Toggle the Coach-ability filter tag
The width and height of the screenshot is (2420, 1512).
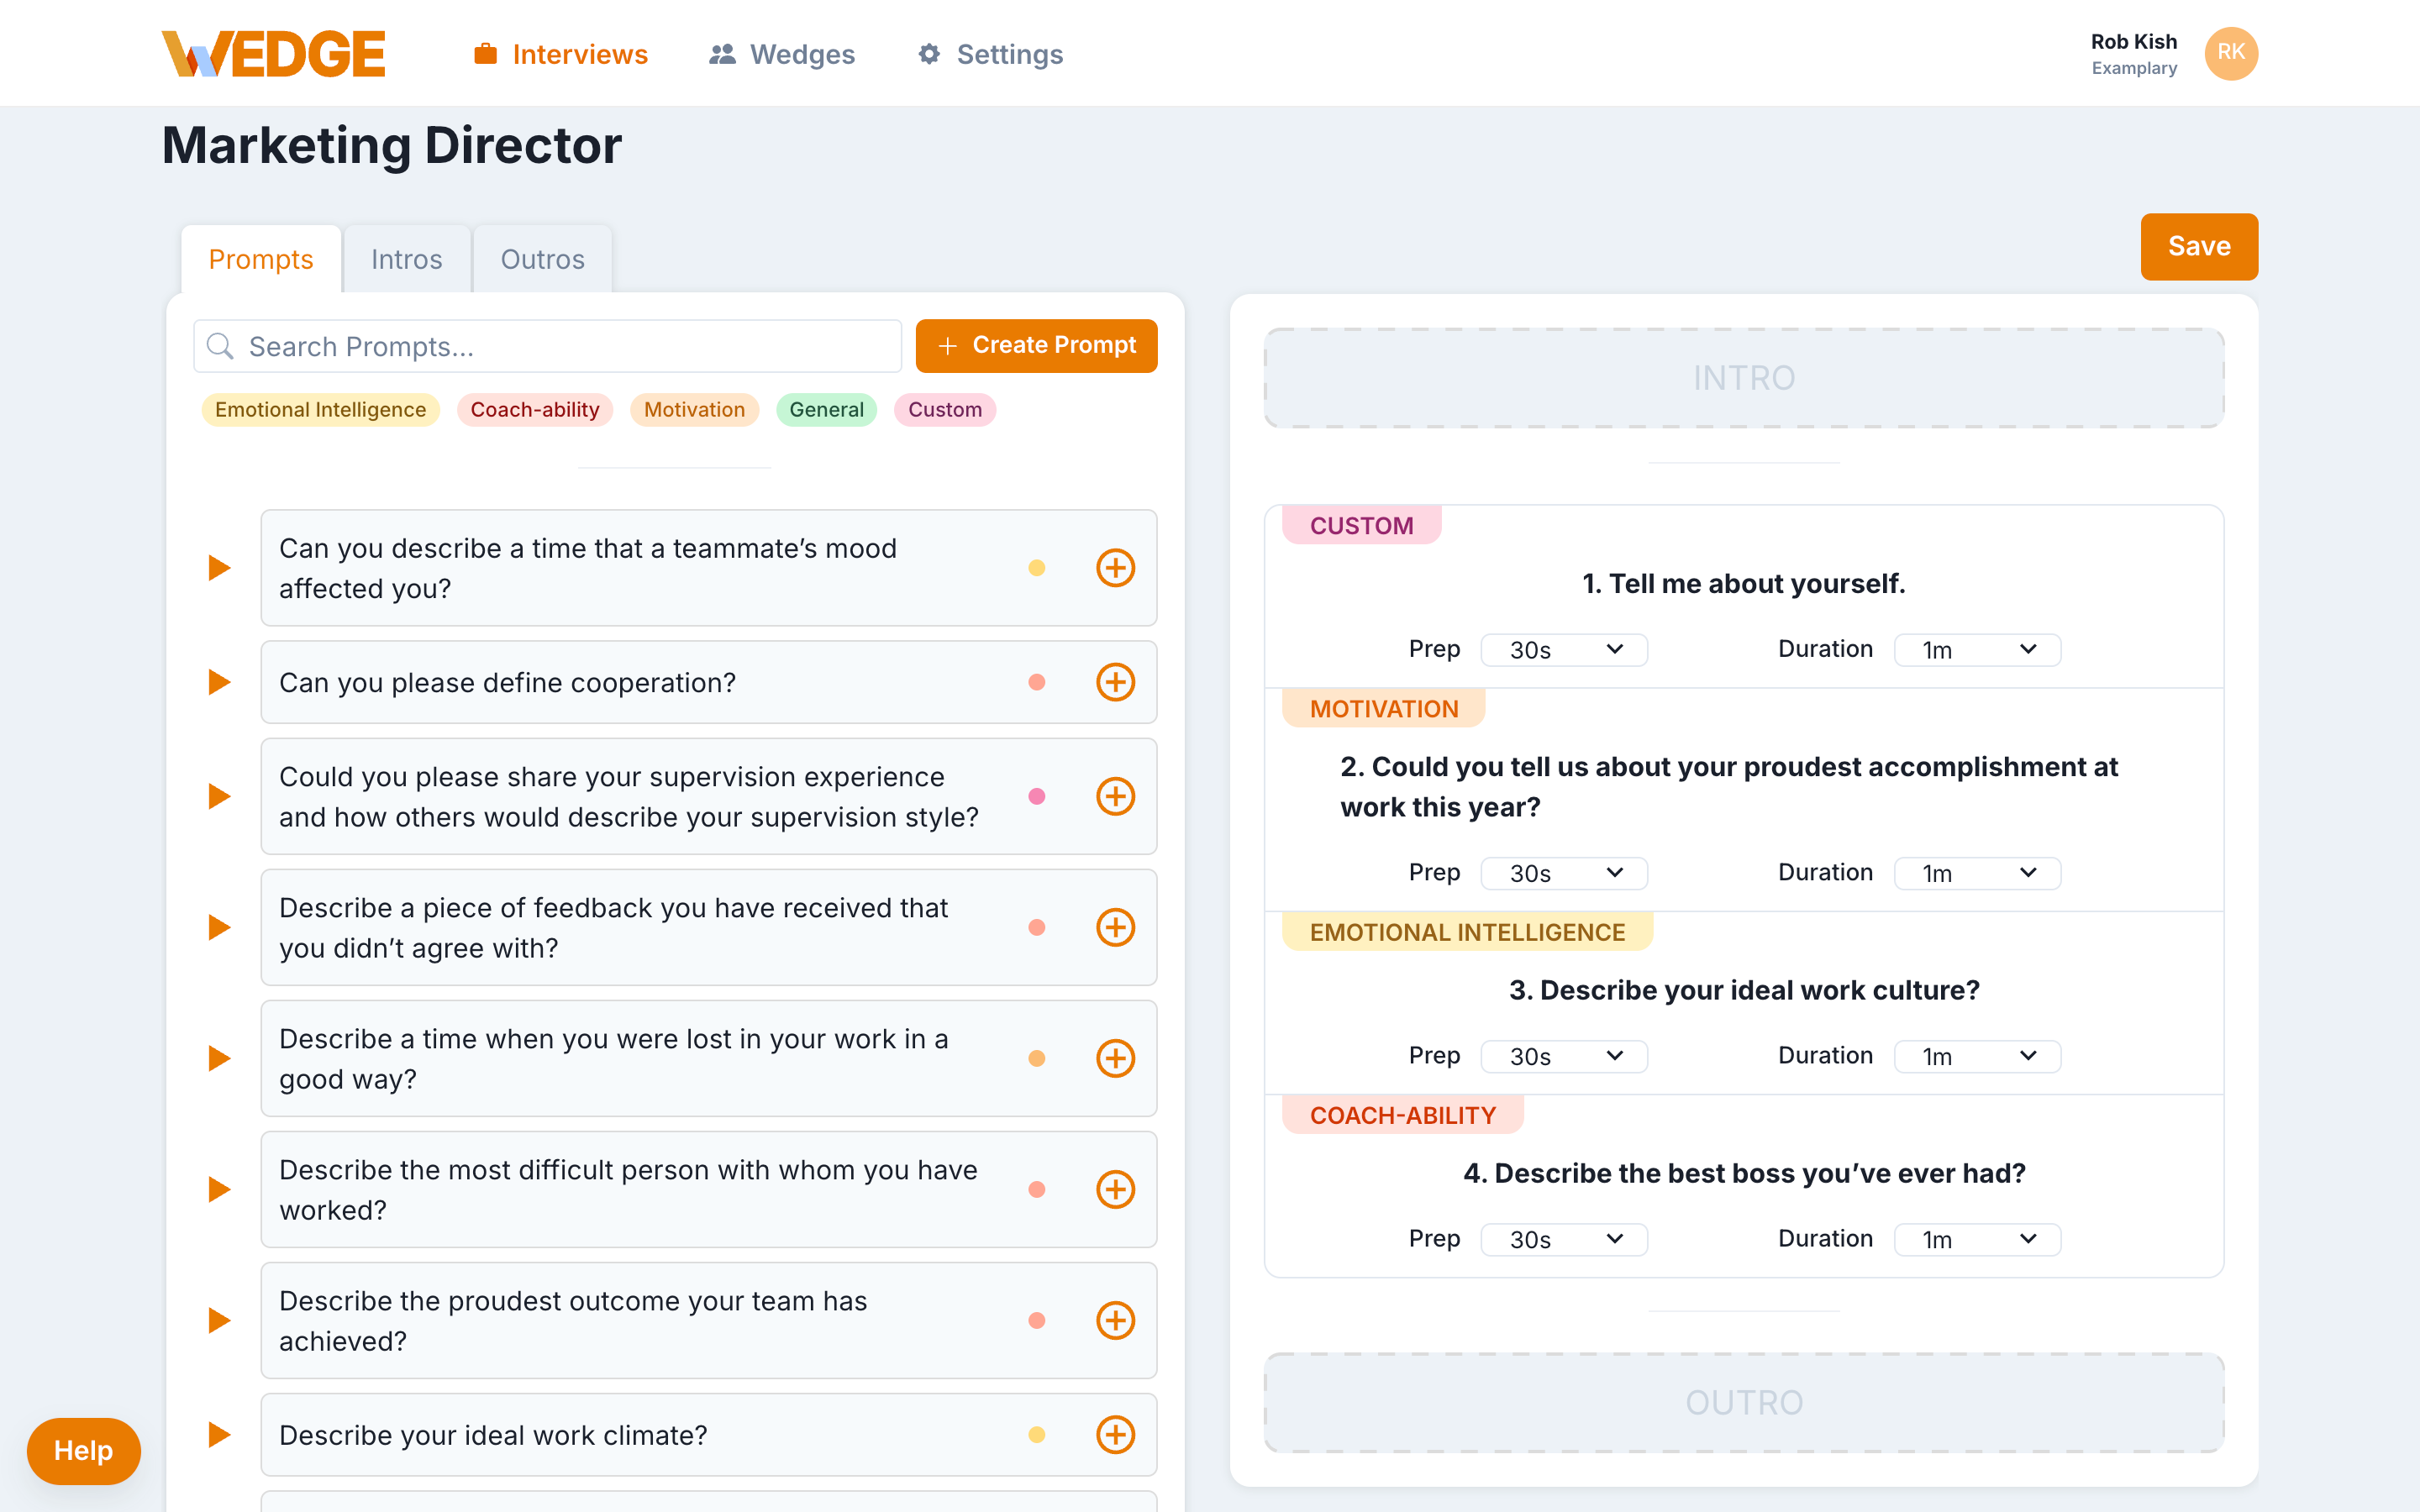click(535, 410)
